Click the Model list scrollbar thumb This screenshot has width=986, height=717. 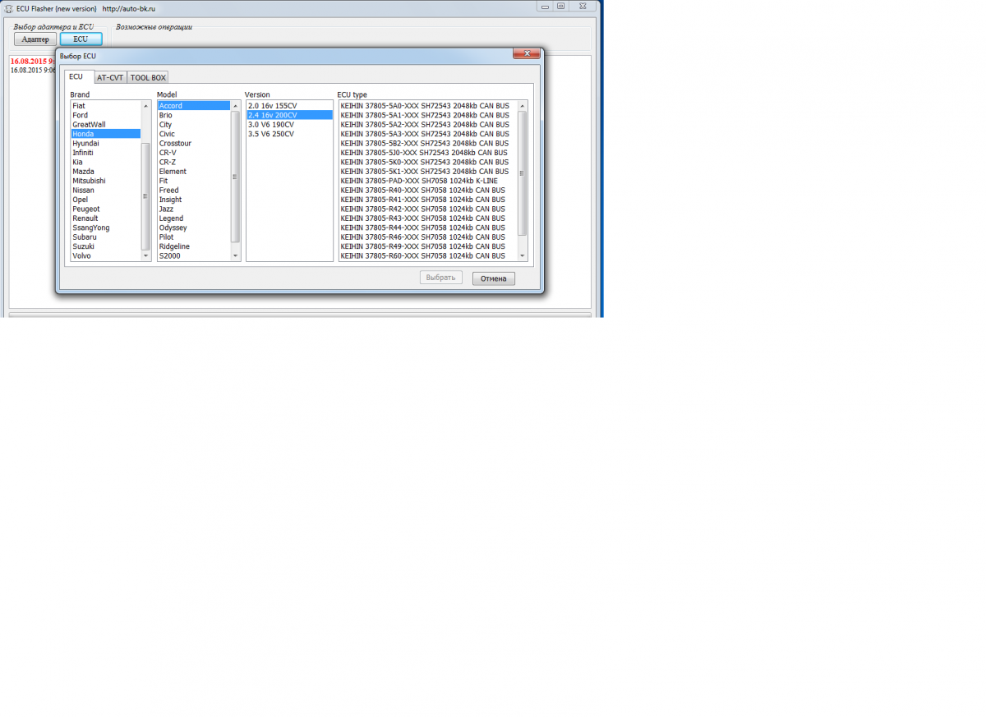click(235, 177)
